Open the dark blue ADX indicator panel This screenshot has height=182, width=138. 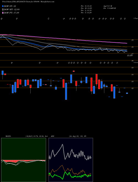[x=71, y=160]
